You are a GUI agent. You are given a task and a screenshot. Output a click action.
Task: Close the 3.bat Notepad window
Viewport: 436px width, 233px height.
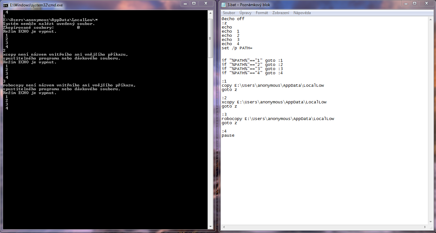coord(426,3)
